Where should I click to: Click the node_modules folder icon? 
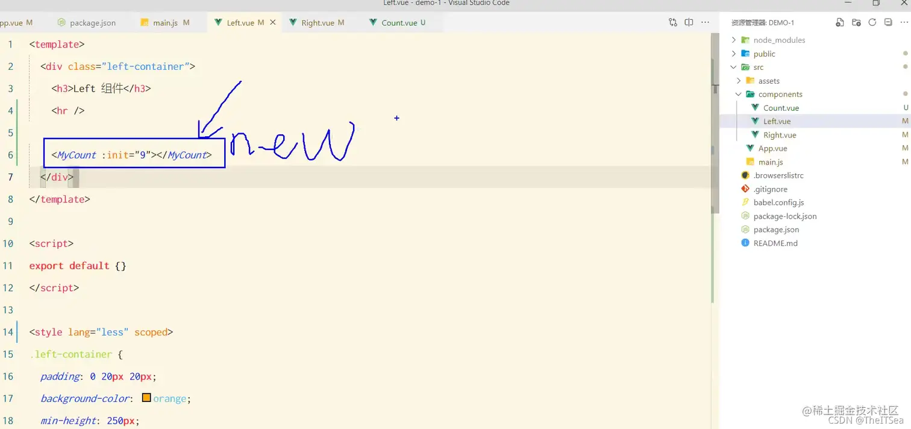(745, 40)
